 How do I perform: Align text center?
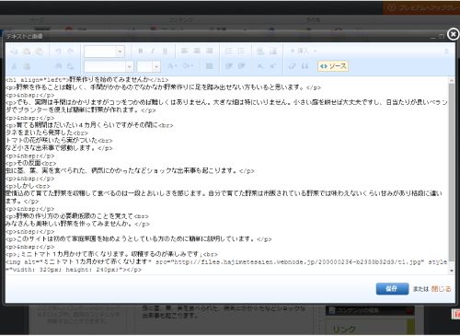coord(197,51)
